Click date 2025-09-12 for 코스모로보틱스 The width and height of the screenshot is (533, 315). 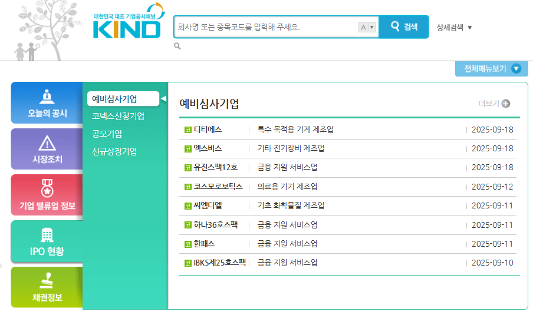[x=492, y=187]
